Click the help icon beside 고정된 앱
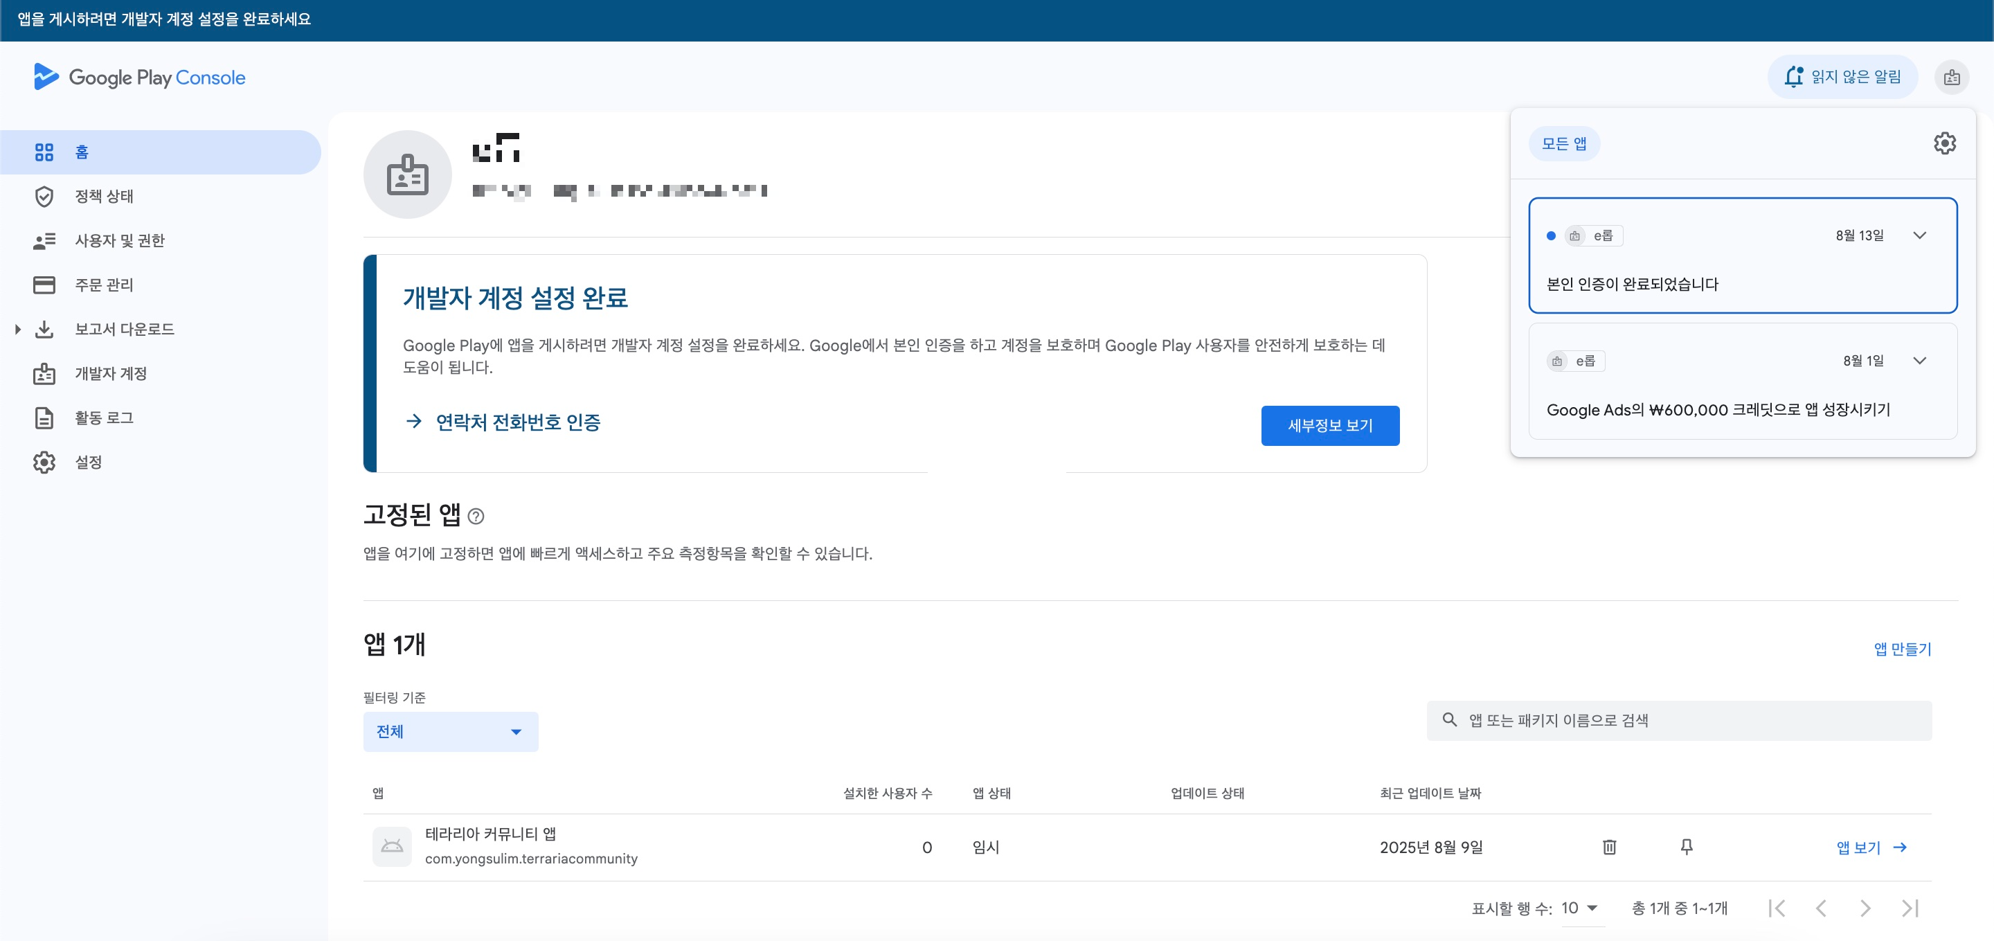Image resolution: width=1994 pixels, height=941 pixels. tap(476, 516)
